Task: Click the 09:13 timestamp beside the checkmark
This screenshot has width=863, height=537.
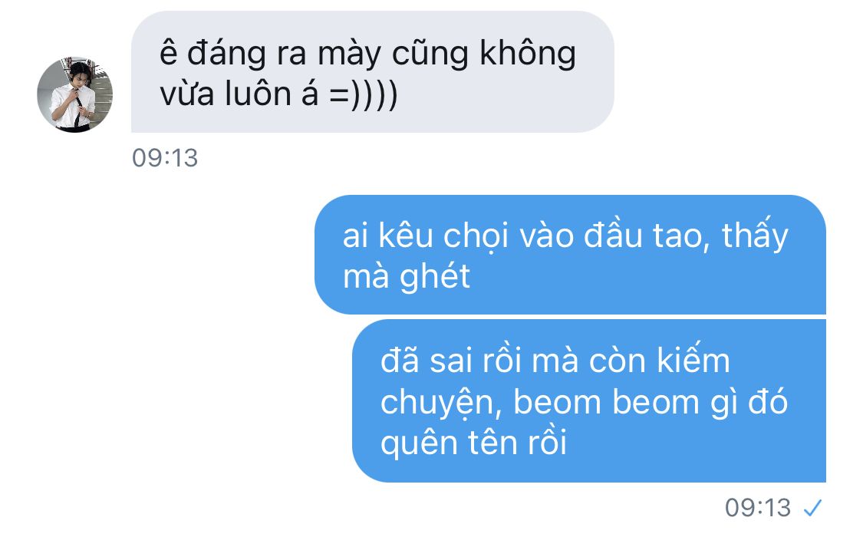Action: click(x=758, y=507)
